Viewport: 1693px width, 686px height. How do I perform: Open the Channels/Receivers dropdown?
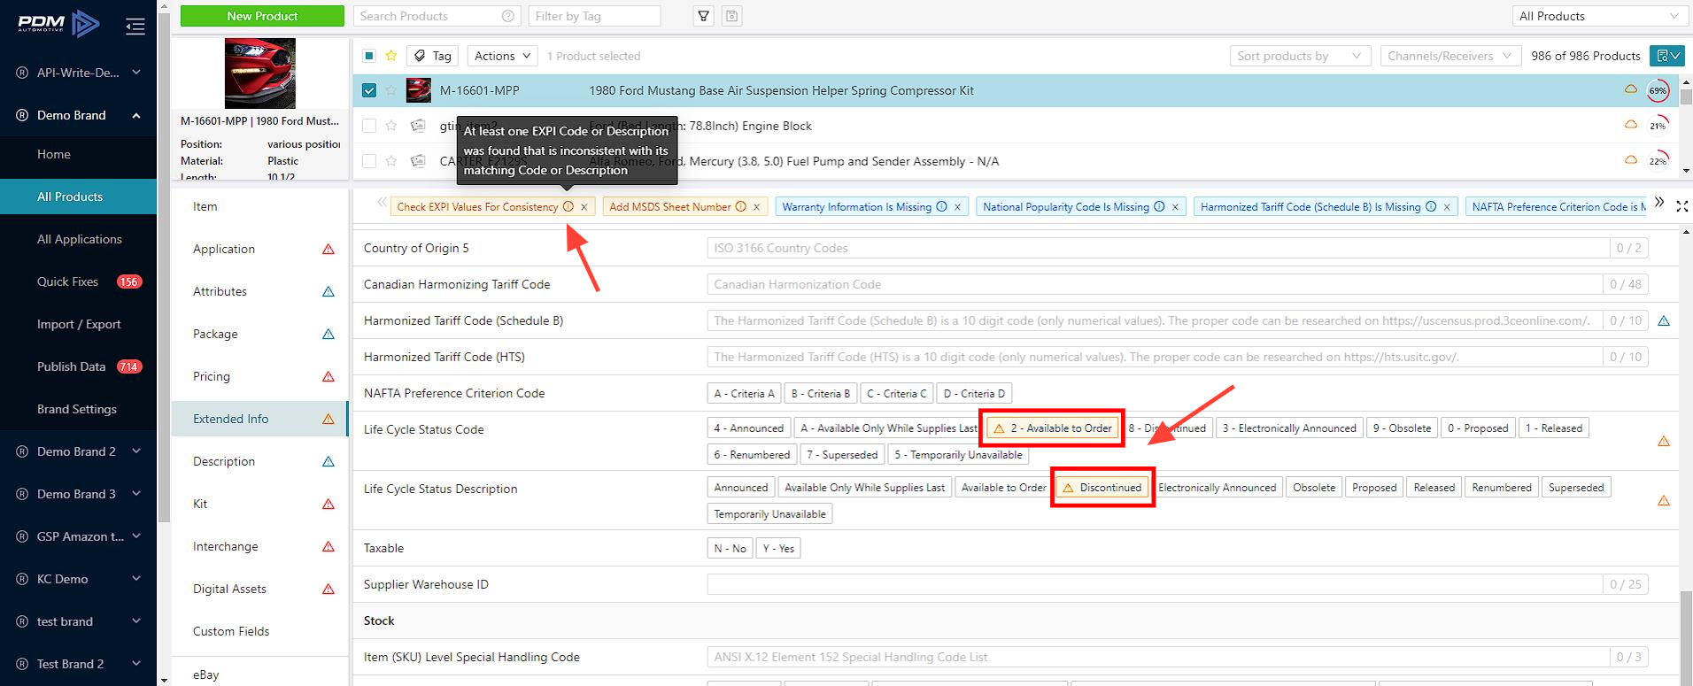click(1450, 56)
